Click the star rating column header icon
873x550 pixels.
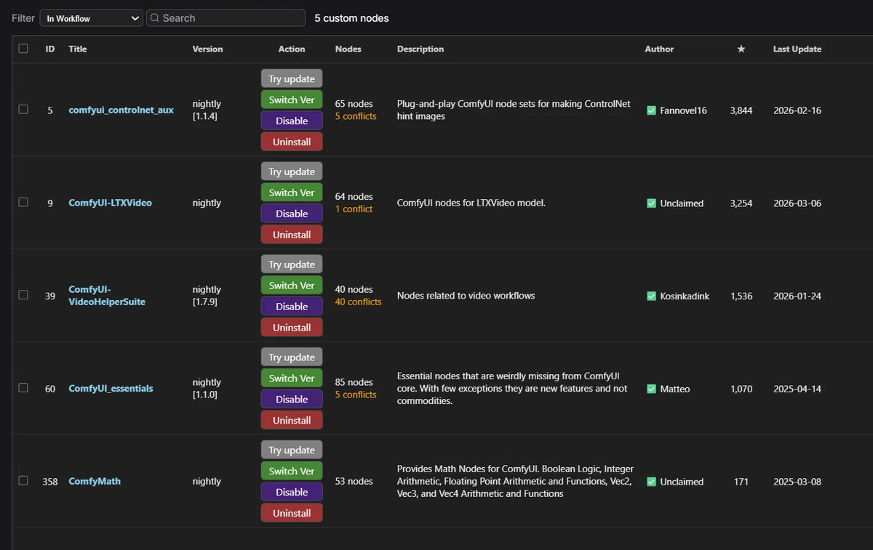coord(741,49)
